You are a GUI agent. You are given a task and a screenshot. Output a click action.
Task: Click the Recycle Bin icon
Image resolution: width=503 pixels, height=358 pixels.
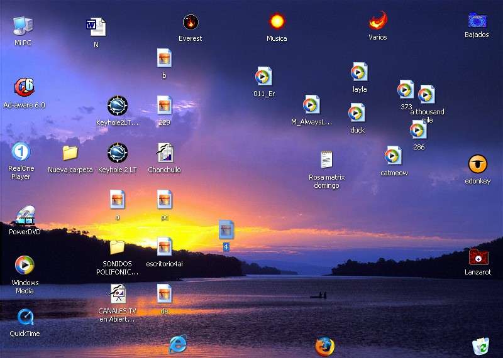click(x=480, y=346)
